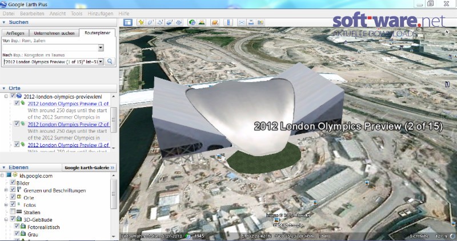Open the Nach field dropdown arrow

(x=101, y=62)
